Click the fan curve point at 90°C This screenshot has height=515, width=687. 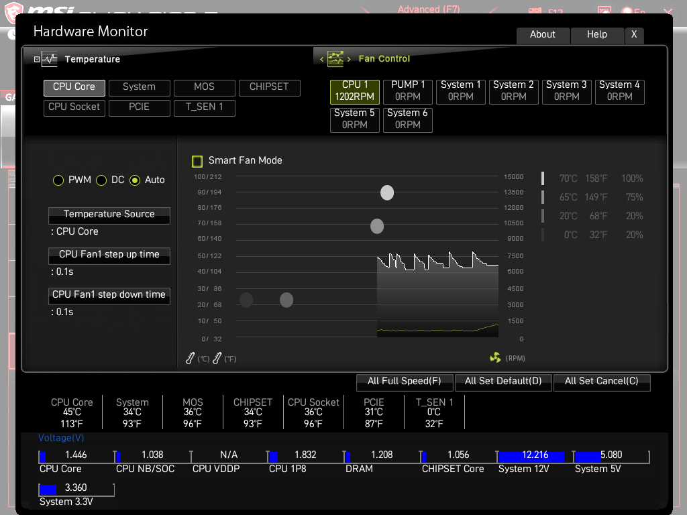point(387,192)
